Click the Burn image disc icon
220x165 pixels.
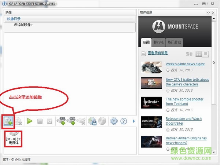(102, 121)
